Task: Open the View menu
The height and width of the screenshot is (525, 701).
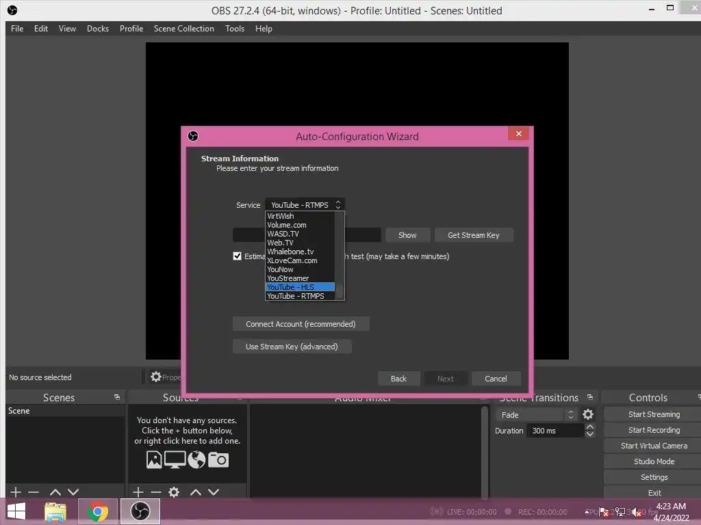Action: (x=67, y=29)
